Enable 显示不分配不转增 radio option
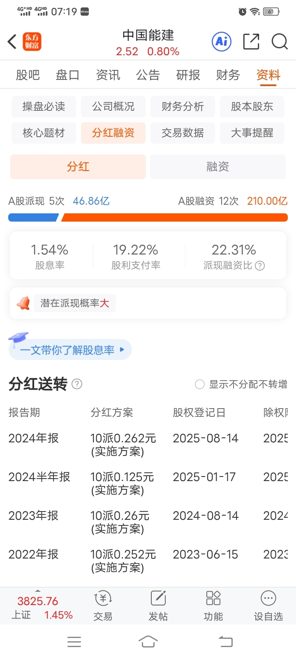 tap(200, 384)
